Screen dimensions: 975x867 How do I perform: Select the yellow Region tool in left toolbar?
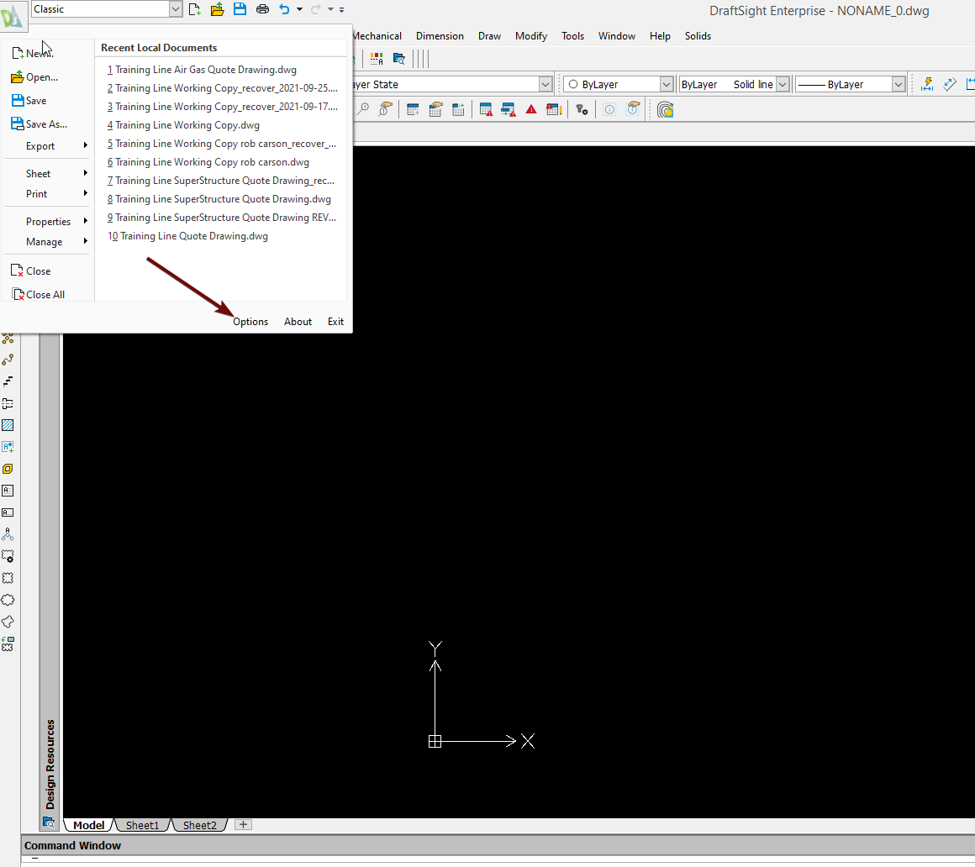click(x=8, y=469)
